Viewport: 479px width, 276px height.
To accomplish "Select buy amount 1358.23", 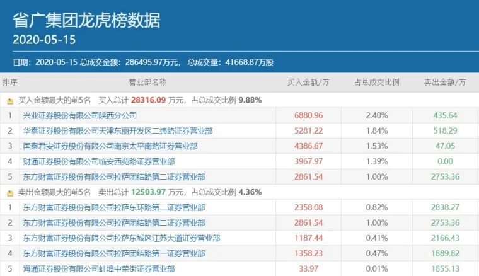I will pyautogui.click(x=309, y=253).
